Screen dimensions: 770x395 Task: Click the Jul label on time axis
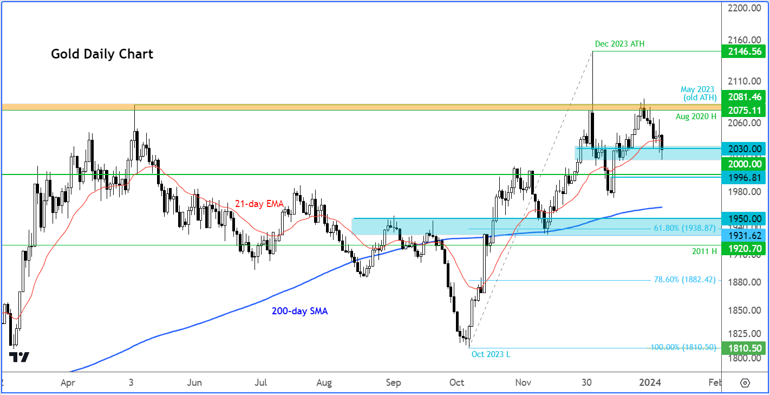click(260, 383)
